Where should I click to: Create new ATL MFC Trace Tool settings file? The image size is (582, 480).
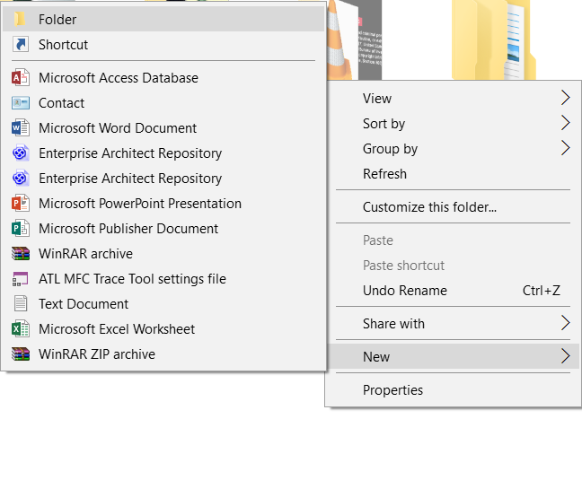tap(163, 279)
